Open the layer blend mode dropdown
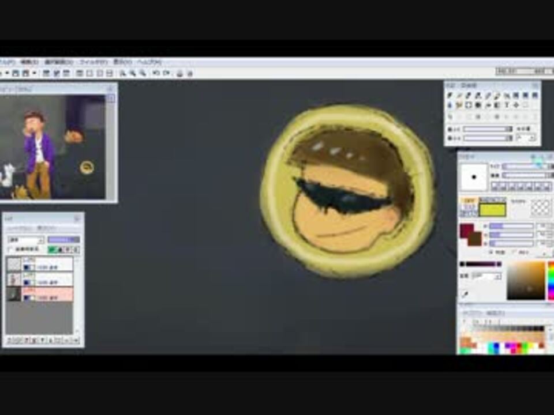This screenshot has height=415, width=554. (x=26, y=240)
